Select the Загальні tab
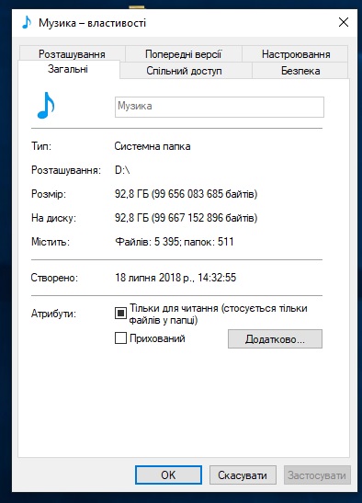362x503 pixels. pyautogui.click(x=68, y=69)
